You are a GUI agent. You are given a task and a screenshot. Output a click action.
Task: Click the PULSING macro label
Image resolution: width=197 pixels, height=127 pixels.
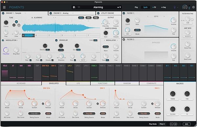[x=173, y=114]
